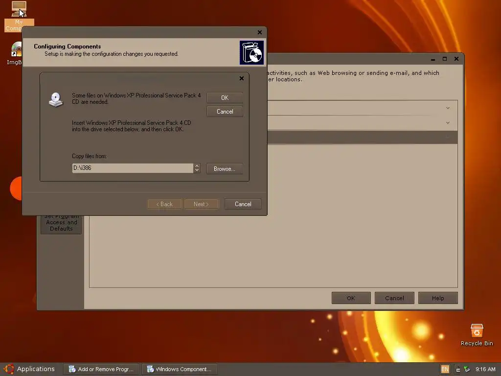Open the Recycle Bin desktop icon

point(477,335)
